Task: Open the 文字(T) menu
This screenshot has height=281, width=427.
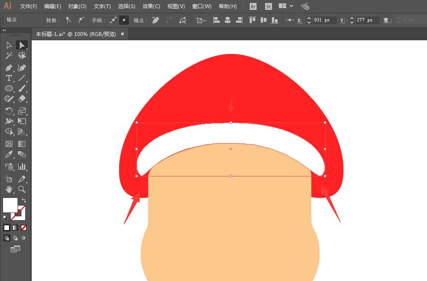Action: [102, 6]
